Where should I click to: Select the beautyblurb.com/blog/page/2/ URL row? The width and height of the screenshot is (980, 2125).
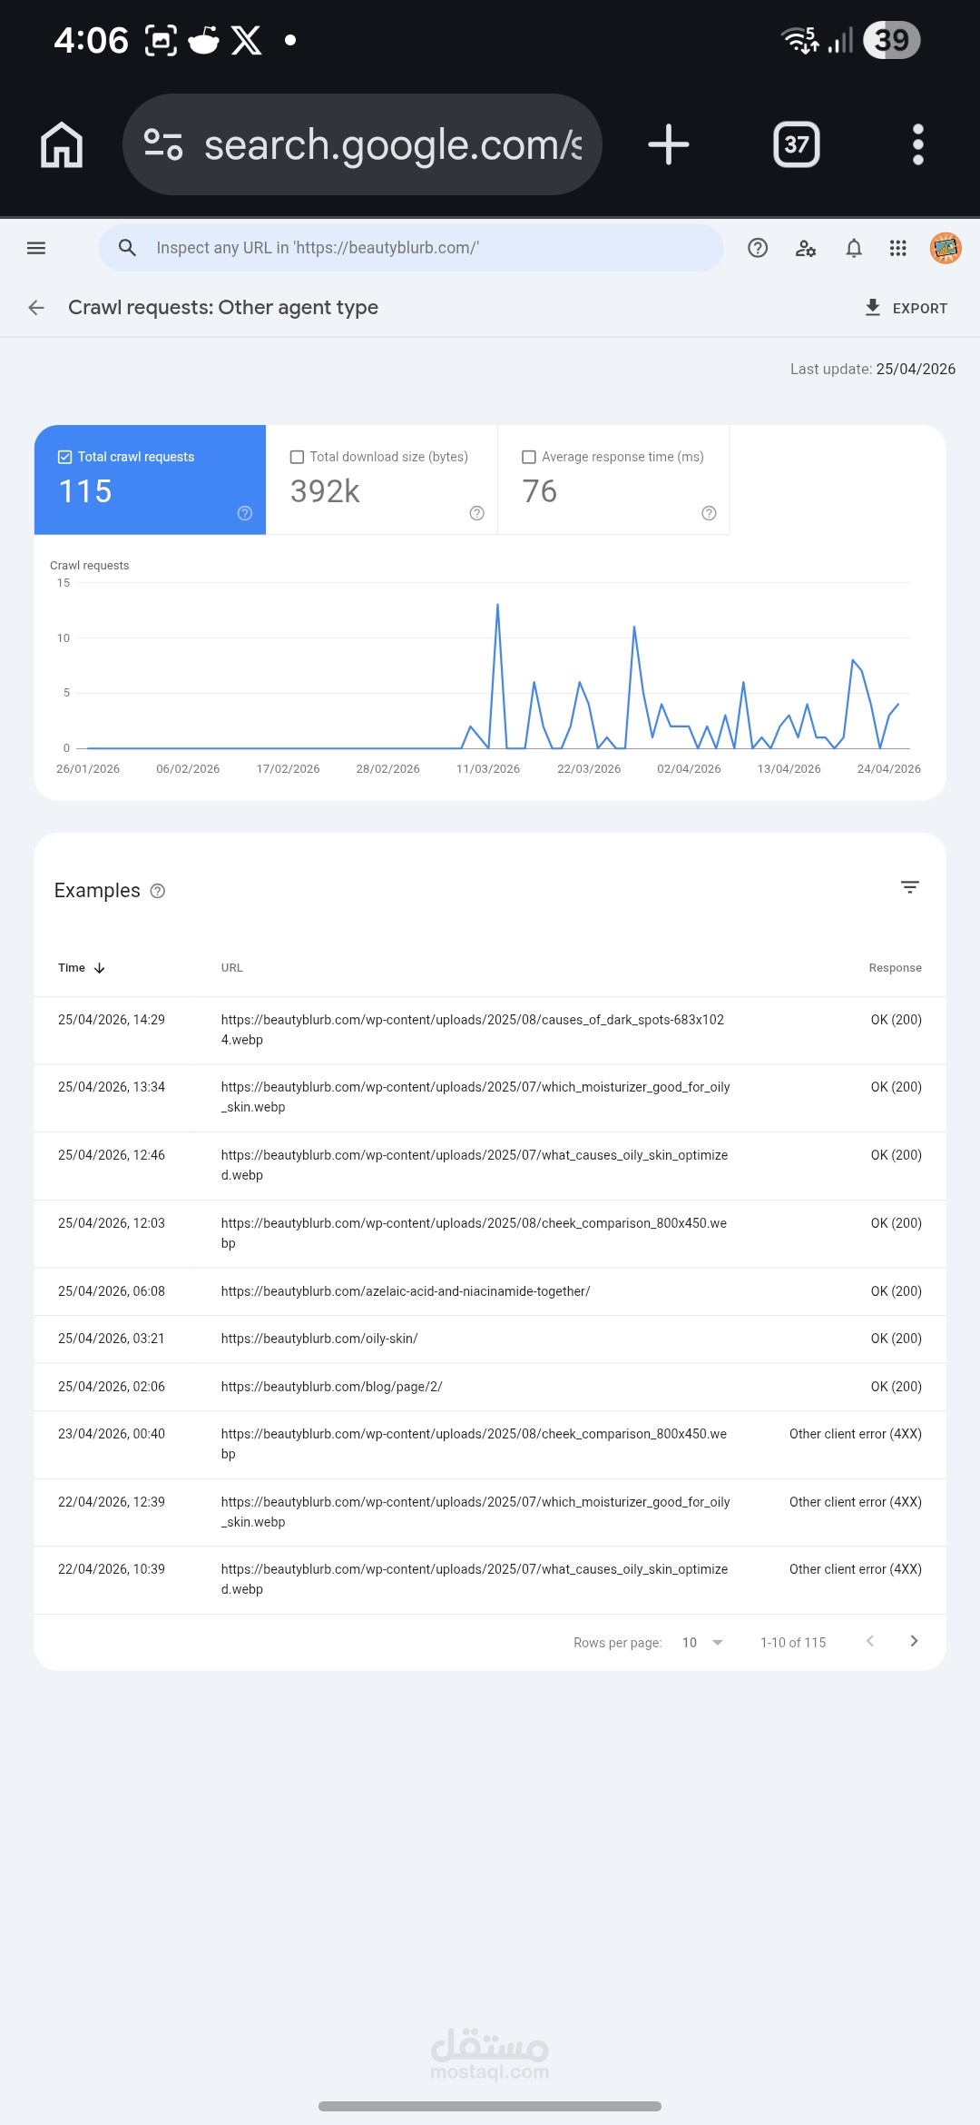click(x=490, y=1387)
